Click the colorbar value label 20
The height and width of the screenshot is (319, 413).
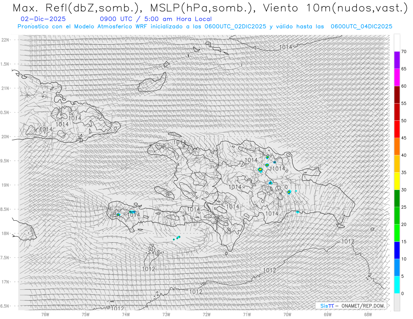pos(404,224)
